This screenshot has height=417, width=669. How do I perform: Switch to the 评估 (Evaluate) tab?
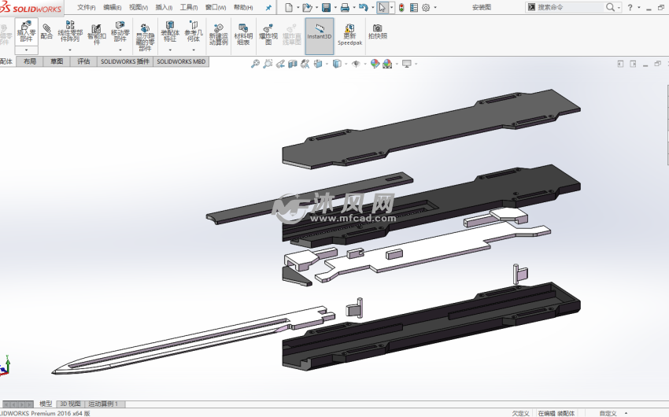83,61
